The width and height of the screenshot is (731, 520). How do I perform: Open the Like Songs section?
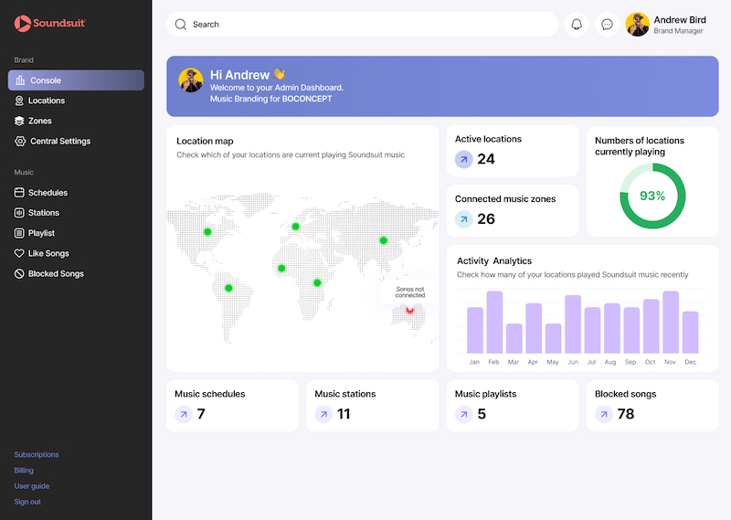(48, 253)
